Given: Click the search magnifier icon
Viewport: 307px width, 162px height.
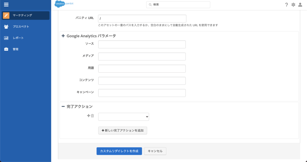Looking at the screenshot, I should tap(150, 5).
